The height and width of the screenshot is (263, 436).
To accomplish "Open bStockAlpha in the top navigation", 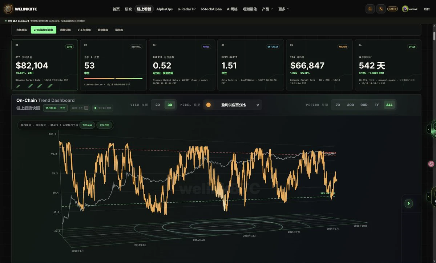I will pos(211,9).
